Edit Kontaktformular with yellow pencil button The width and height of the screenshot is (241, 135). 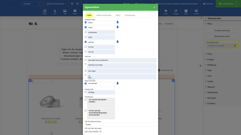pyautogui.click(x=235, y=46)
